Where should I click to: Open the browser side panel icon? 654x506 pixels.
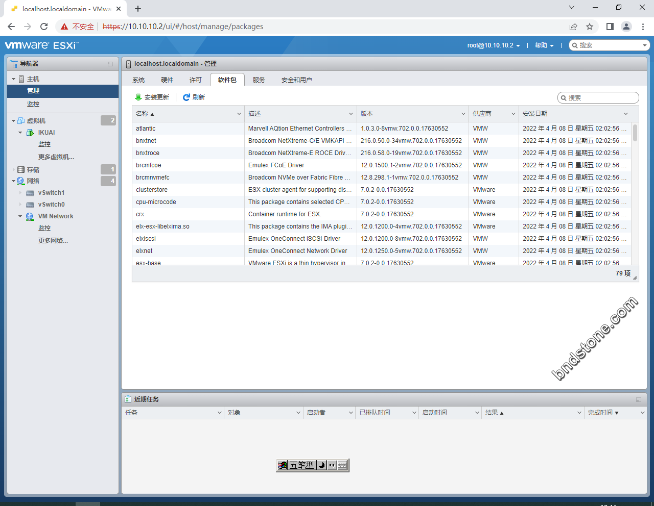click(610, 27)
